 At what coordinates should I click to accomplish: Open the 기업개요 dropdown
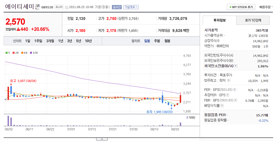131,7
